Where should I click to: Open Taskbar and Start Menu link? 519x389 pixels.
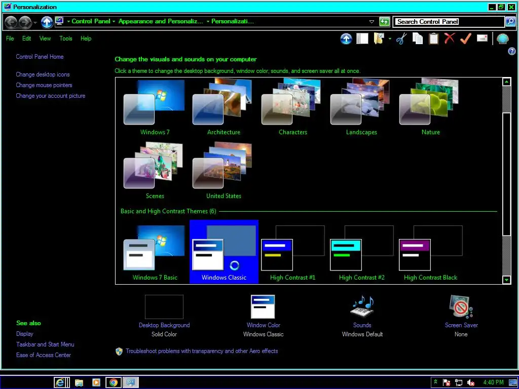(x=45, y=344)
